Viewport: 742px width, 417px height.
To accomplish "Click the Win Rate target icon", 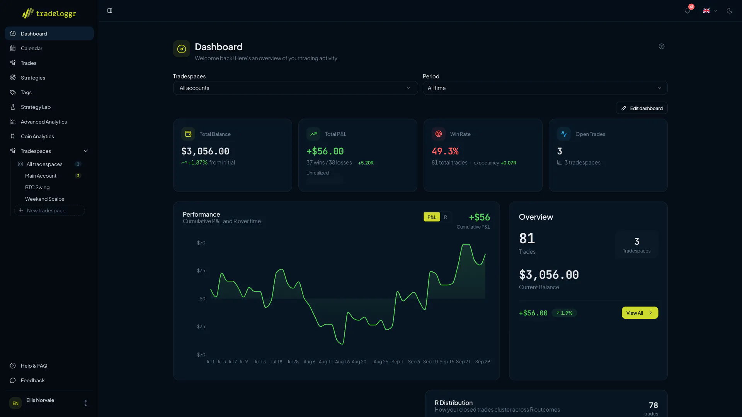I will [439, 134].
